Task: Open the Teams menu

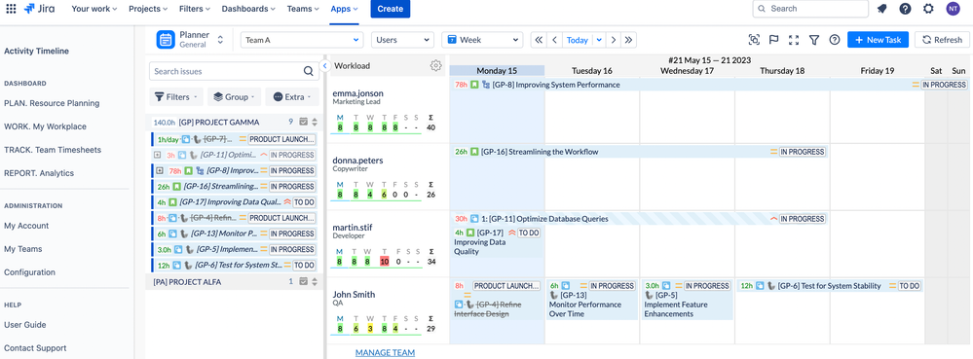Action: [x=303, y=9]
